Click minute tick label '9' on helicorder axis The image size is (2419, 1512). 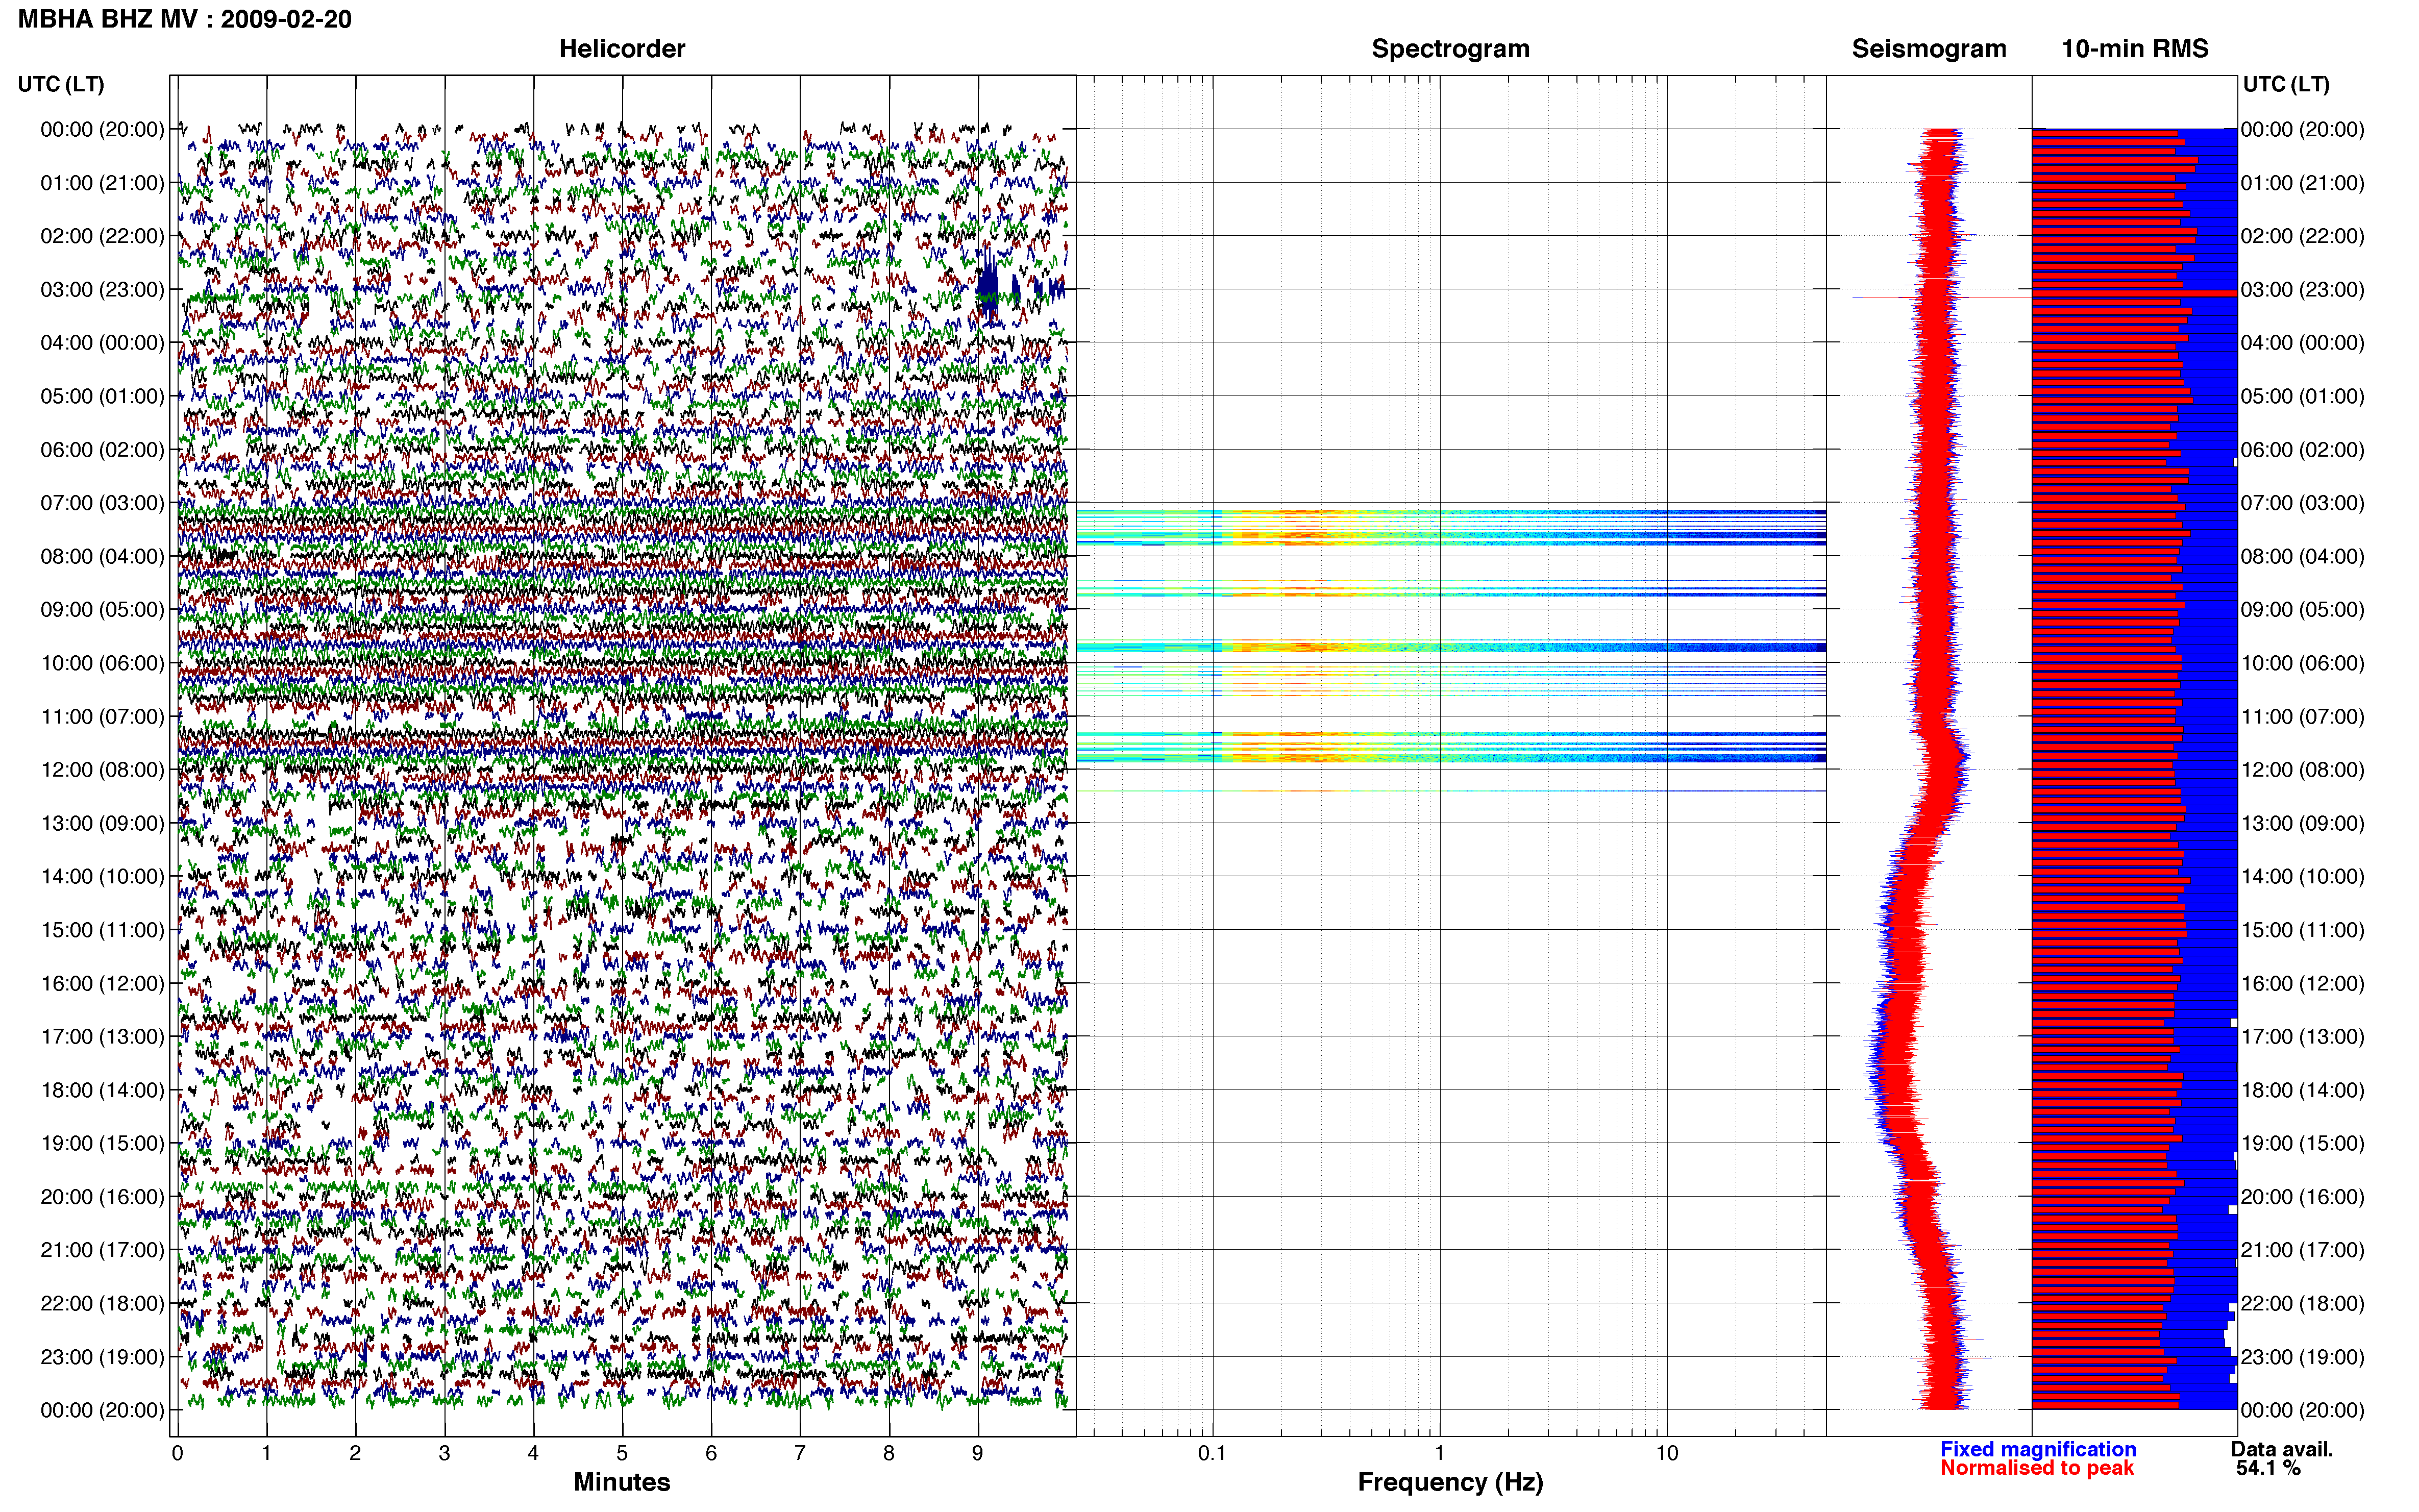978,1453
